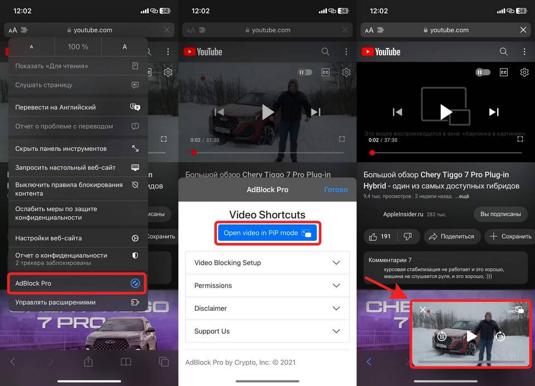Tap Safari back arrow on the PiP screen

click(369, 361)
